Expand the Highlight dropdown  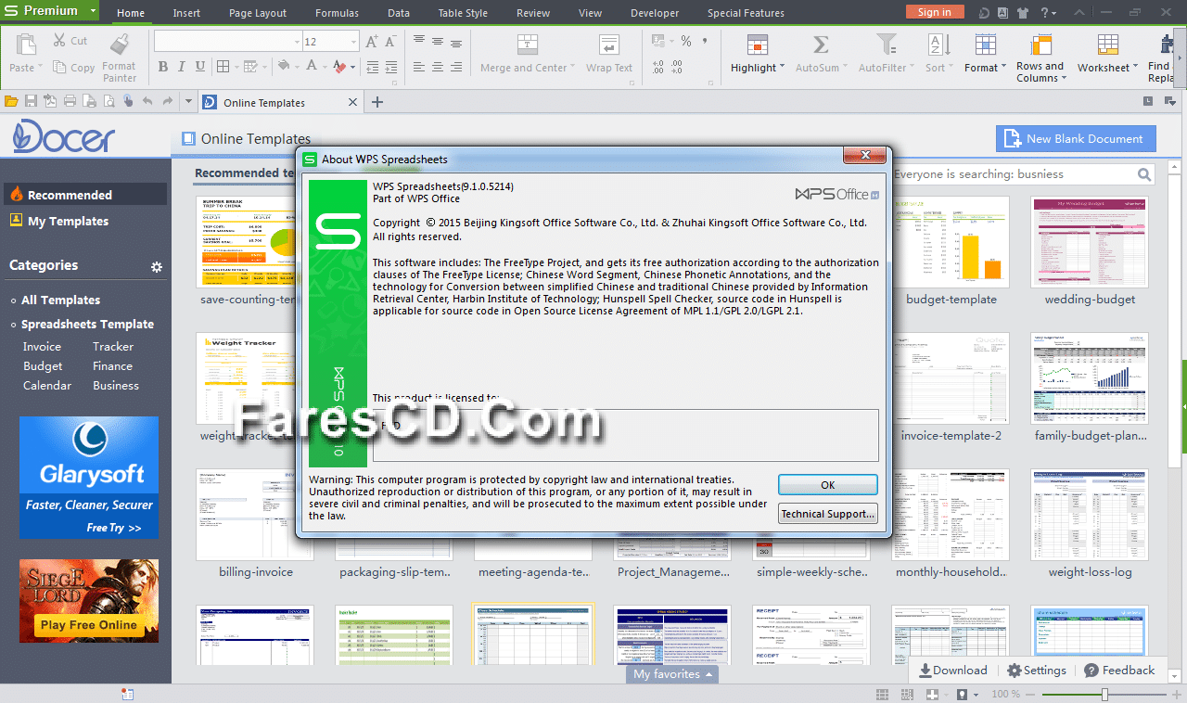pyautogui.click(x=782, y=67)
